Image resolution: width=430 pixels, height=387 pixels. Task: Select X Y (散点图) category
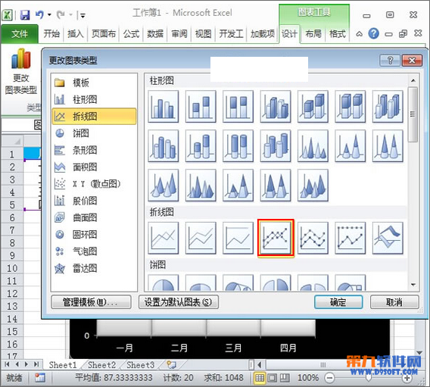point(94,184)
